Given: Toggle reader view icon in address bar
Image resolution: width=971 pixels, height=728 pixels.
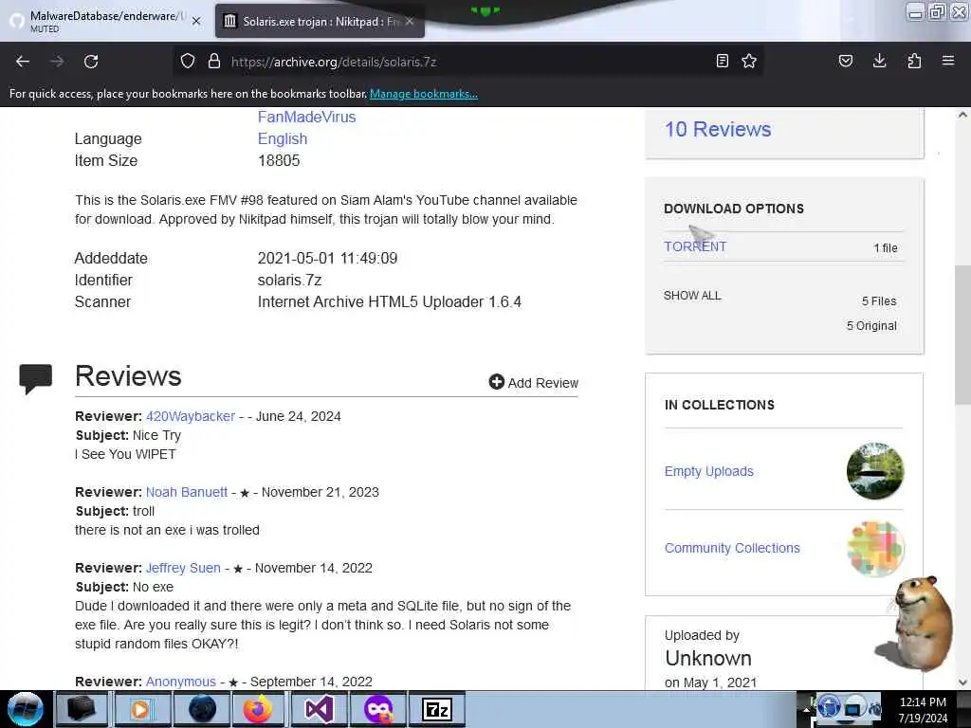Looking at the screenshot, I should pyautogui.click(x=722, y=61).
